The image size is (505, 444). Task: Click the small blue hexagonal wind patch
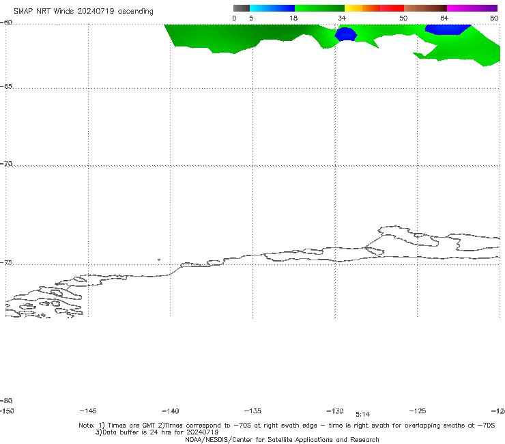pyautogui.click(x=346, y=34)
